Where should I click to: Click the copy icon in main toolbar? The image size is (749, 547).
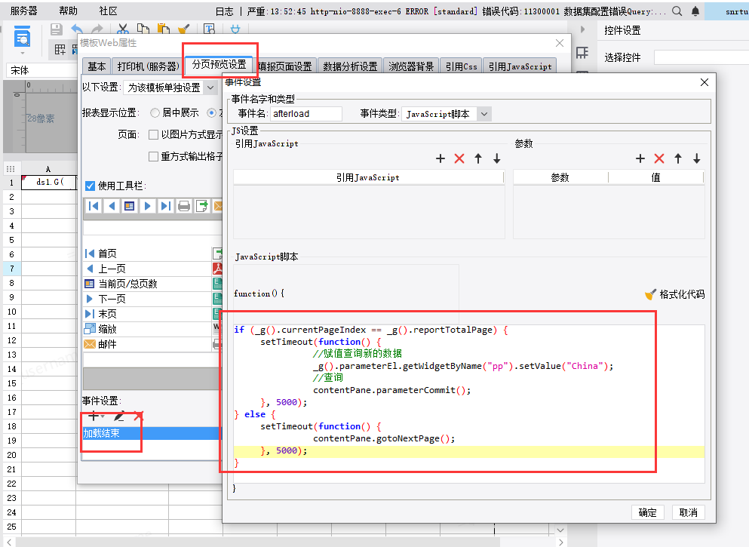[143, 29]
